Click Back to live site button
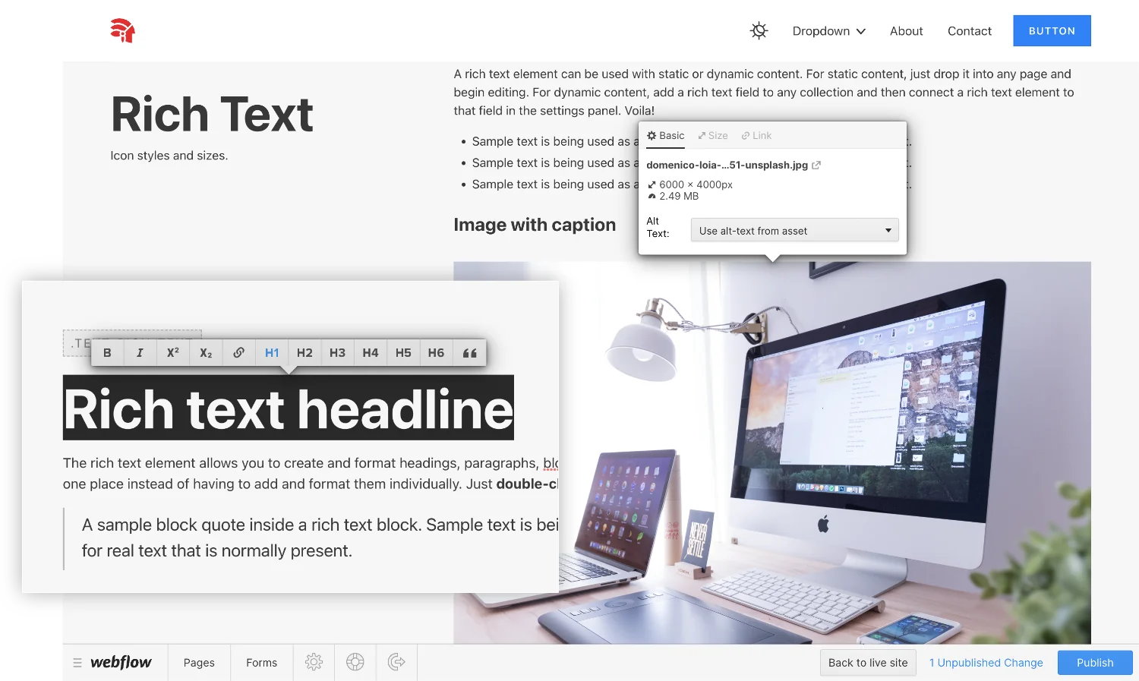This screenshot has width=1139, height=681. click(x=868, y=663)
